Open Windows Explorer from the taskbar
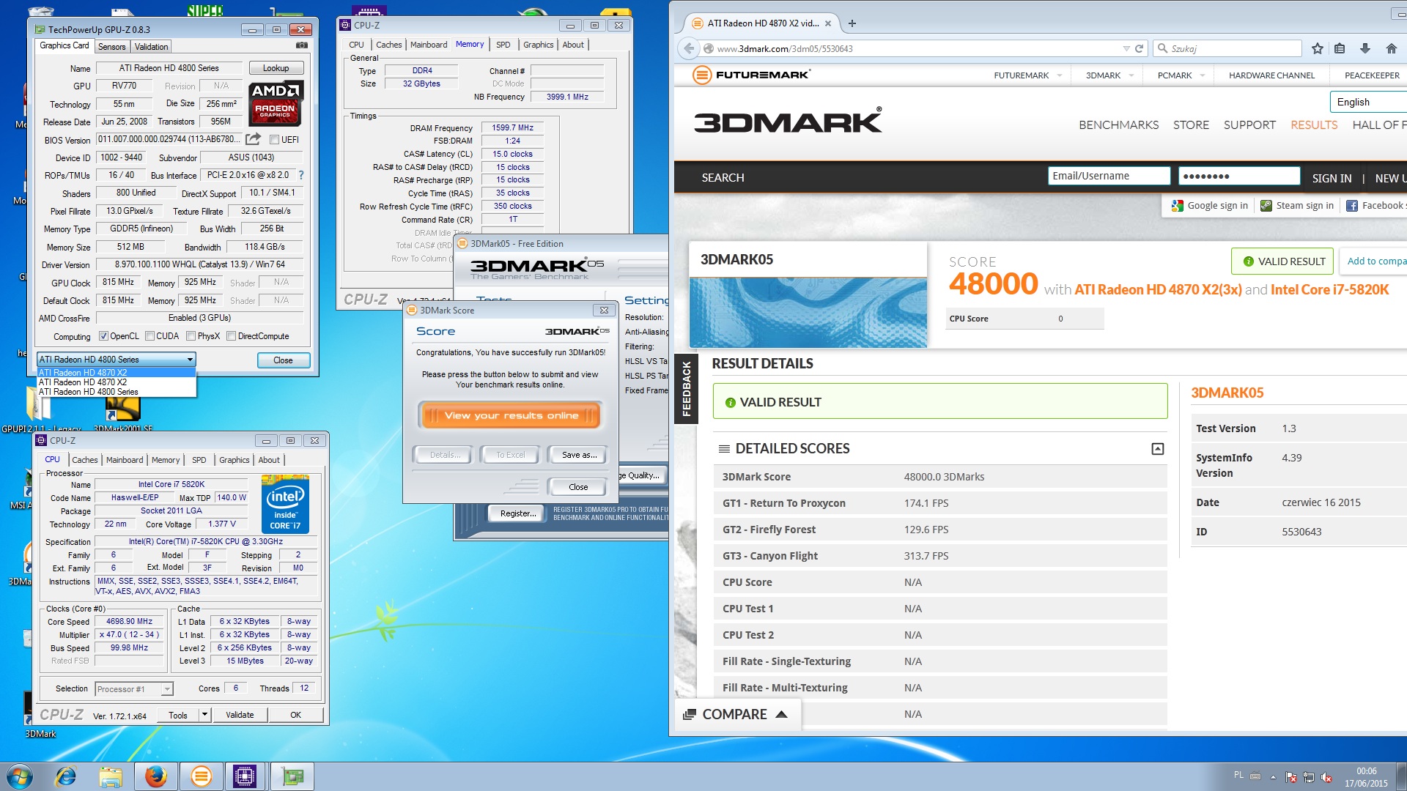Screen dimensions: 1407x791 tap(110, 776)
